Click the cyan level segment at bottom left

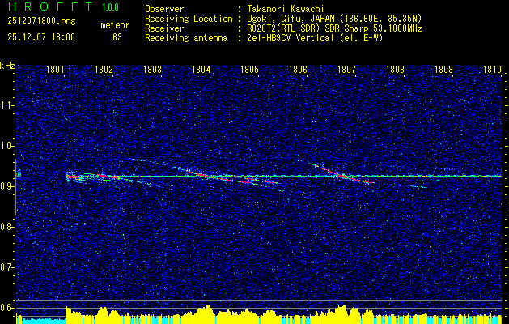tap(40, 320)
